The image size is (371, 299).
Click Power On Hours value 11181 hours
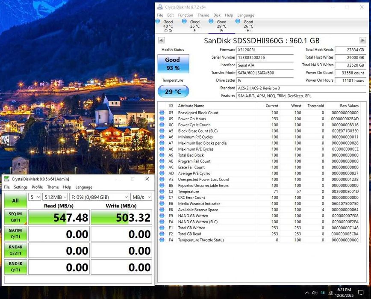(350, 80)
